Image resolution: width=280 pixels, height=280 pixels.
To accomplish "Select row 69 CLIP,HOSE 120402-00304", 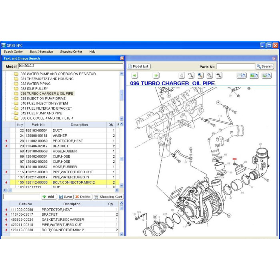I will click(61, 156).
